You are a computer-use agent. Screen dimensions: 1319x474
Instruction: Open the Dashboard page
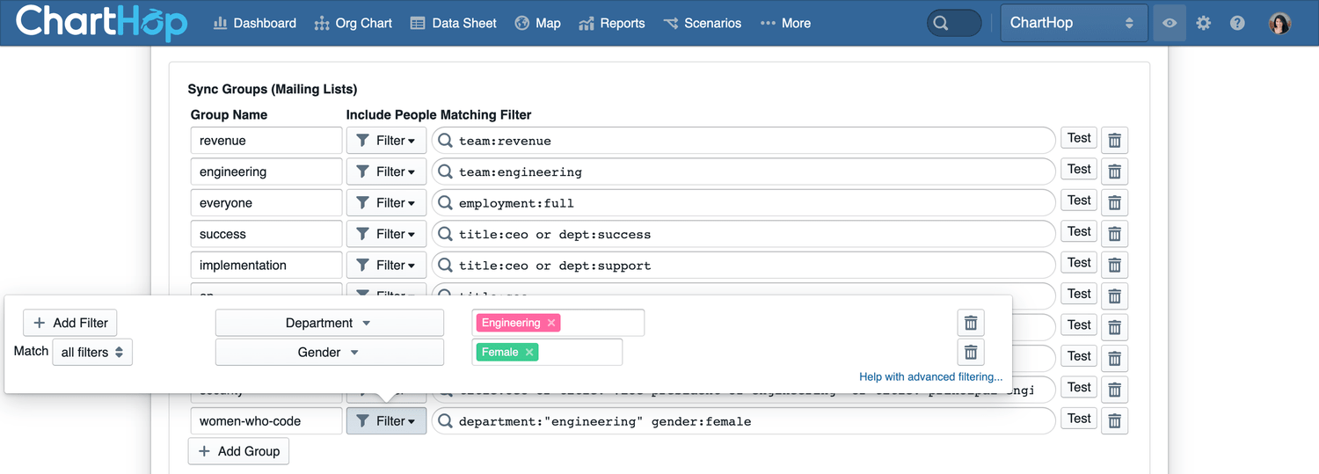pyautogui.click(x=254, y=23)
